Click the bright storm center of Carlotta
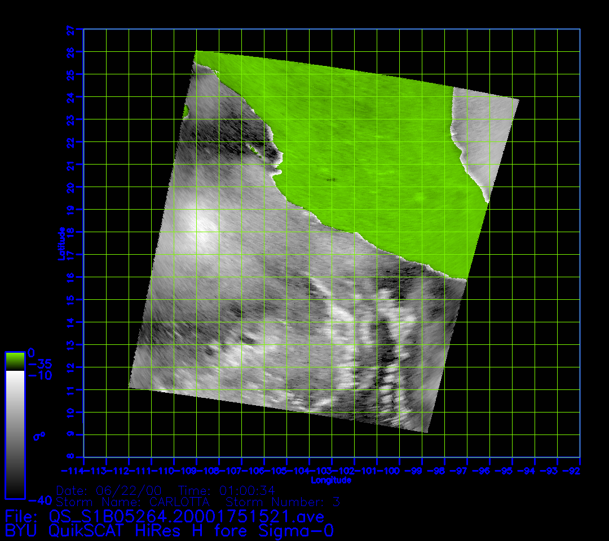The height and width of the screenshot is (541, 609). (x=198, y=228)
